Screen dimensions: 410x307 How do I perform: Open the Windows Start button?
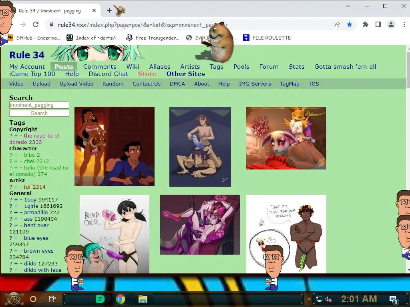(14, 299)
